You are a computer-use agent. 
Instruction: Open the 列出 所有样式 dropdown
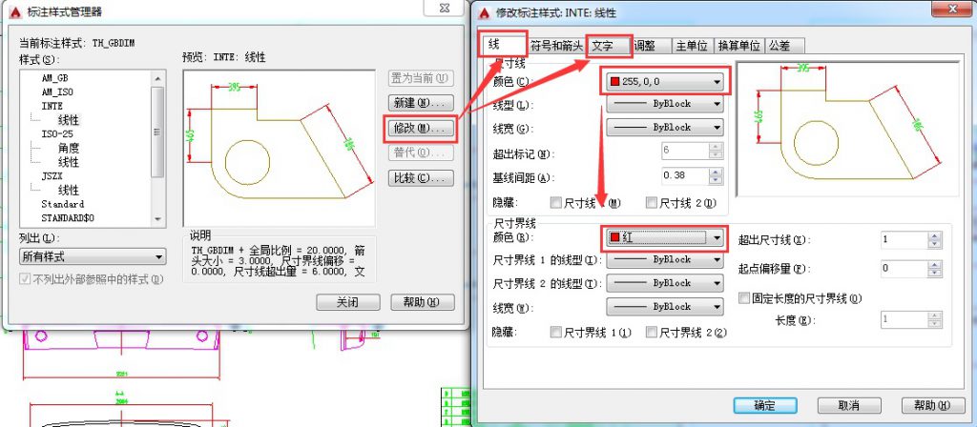click(93, 257)
